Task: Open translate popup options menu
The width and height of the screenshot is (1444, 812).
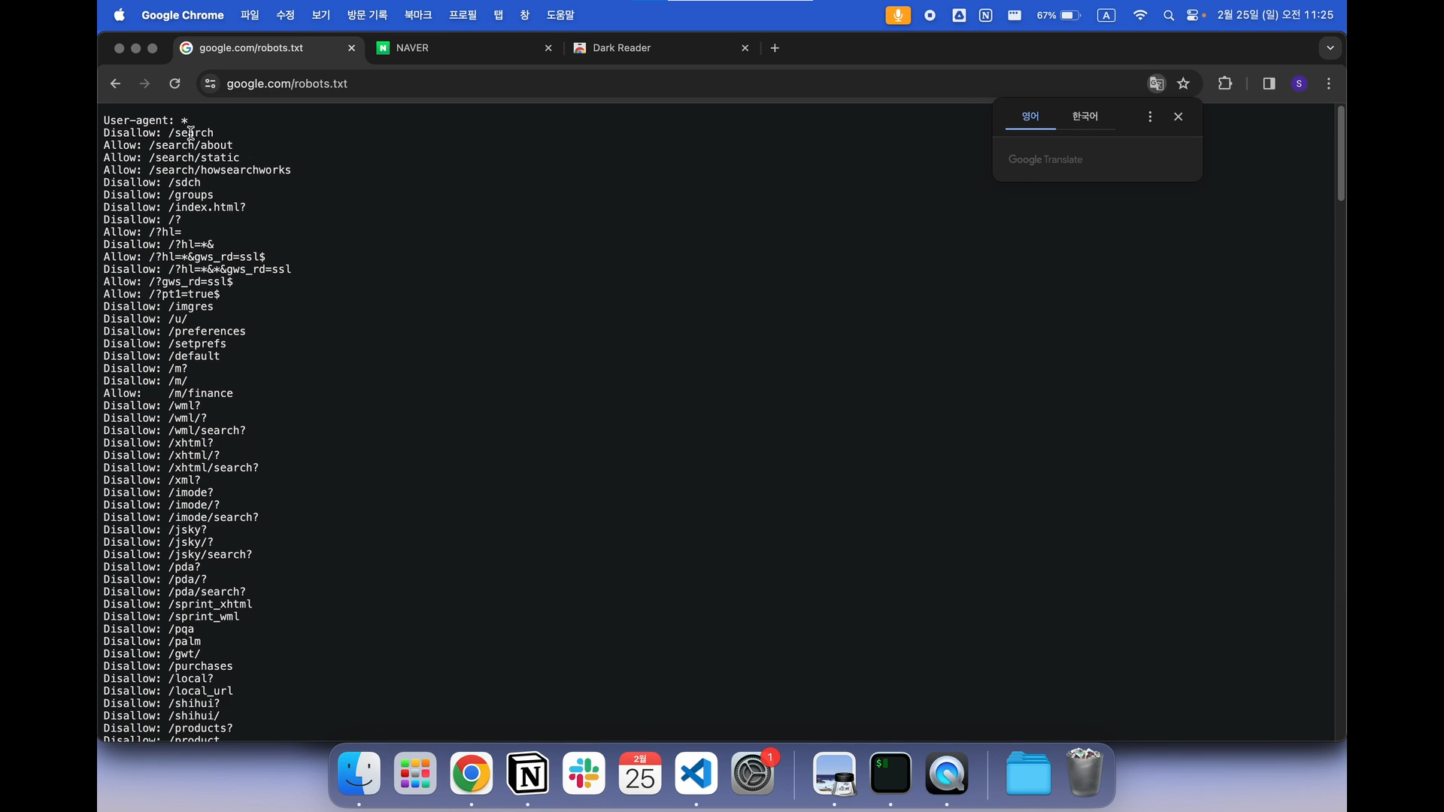Action: (1150, 117)
